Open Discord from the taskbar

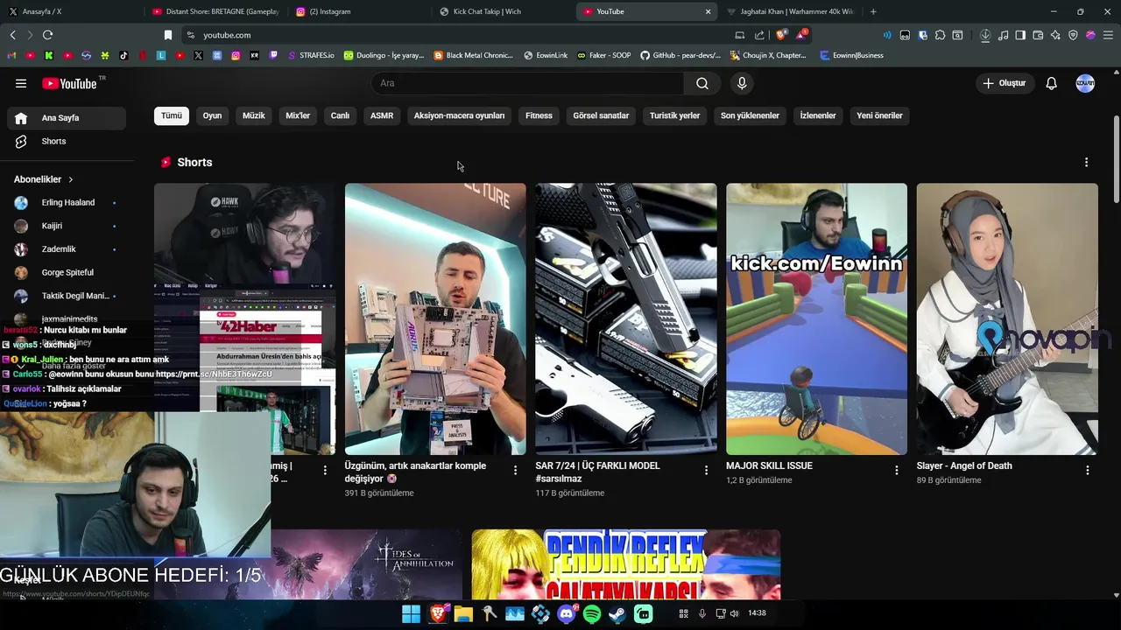pyautogui.click(x=566, y=614)
